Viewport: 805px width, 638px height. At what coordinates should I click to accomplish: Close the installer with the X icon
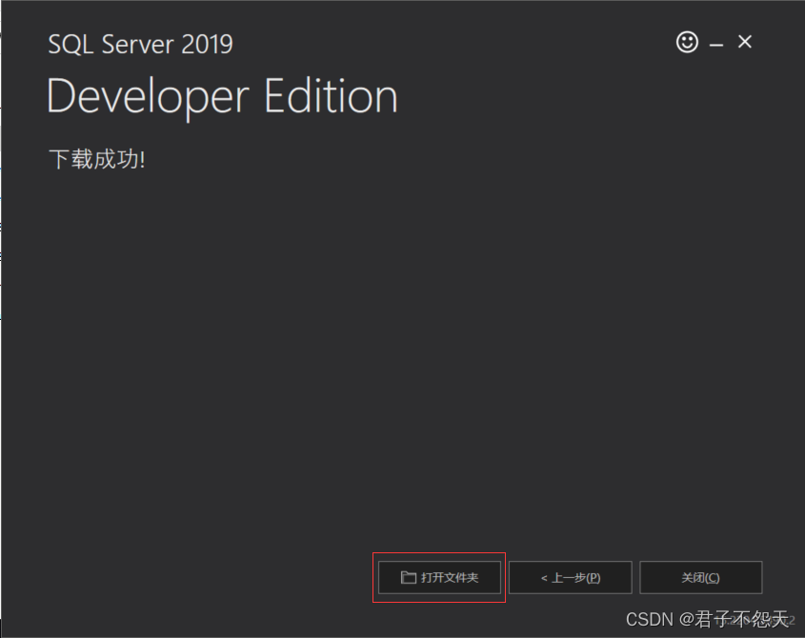coord(744,42)
